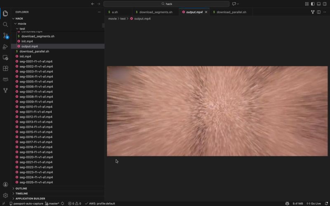Expand the APPLICATION BUILDER section
Viewport: 330px width, 206px height.
coord(58,199)
